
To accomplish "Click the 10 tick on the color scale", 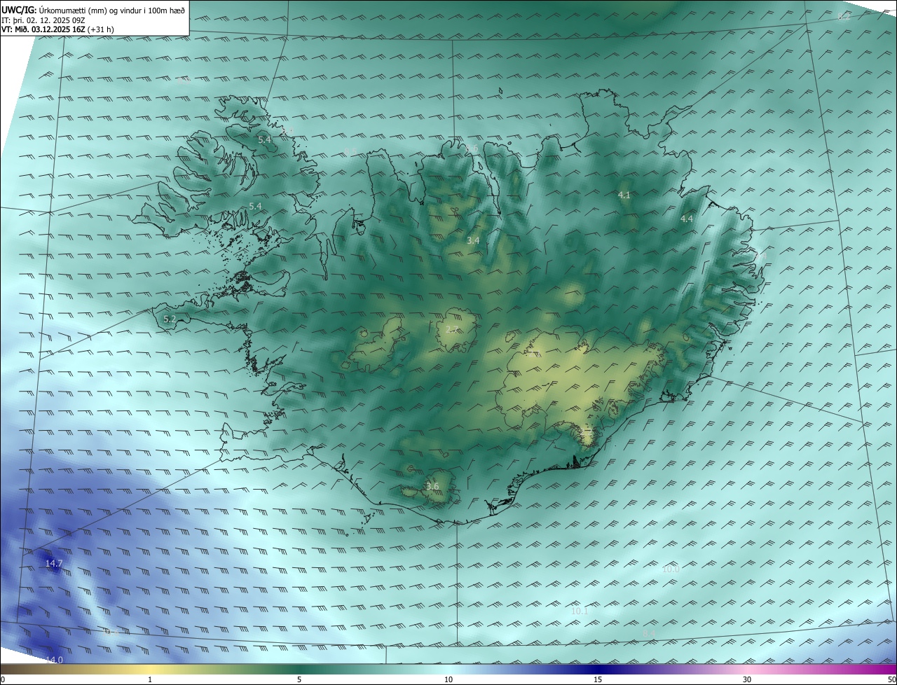I will pos(448,679).
